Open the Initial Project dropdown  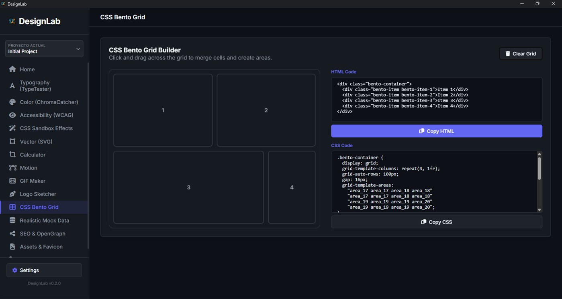(x=44, y=49)
